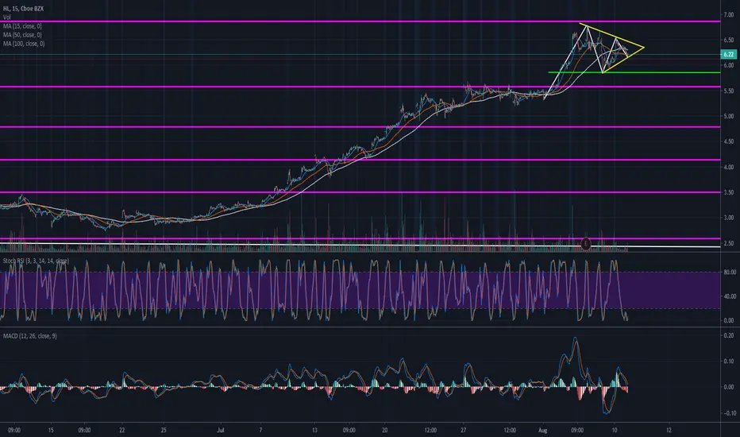Select the MA (15, close, 0) legend
This screenshot has height=437, width=740.
tap(22, 26)
